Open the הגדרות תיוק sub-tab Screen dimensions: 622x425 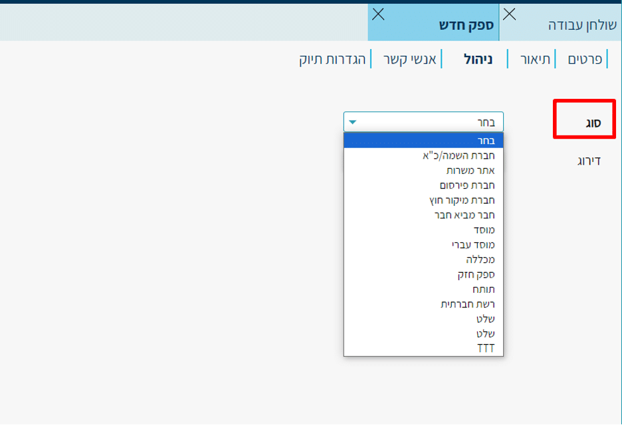(x=332, y=59)
